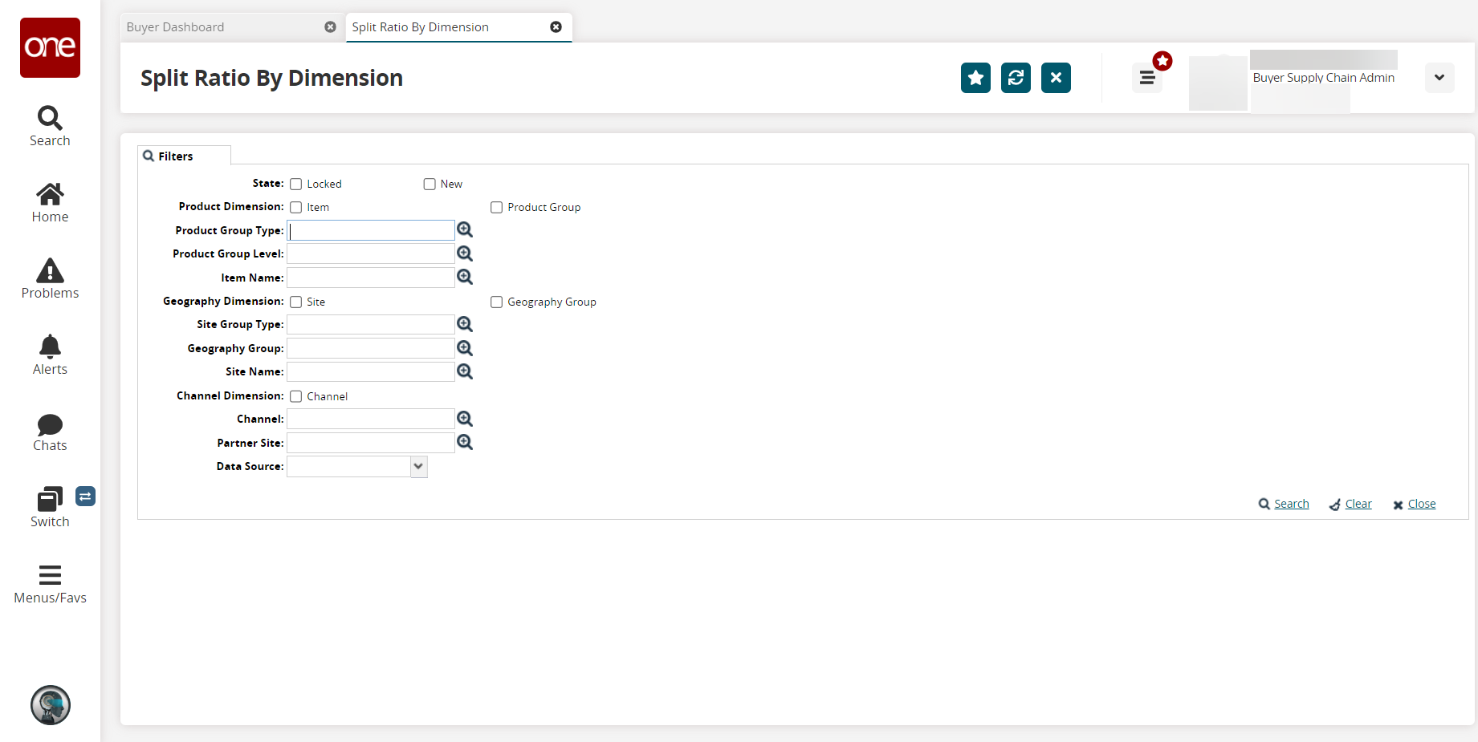Check the Product Group dimension checkbox
Image resolution: width=1478 pixels, height=742 pixels.
point(497,208)
